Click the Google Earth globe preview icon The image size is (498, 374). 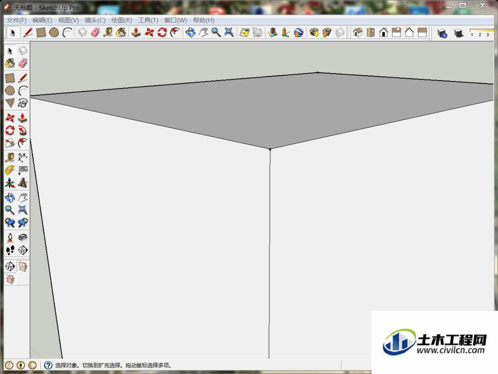click(x=298, y=32)
